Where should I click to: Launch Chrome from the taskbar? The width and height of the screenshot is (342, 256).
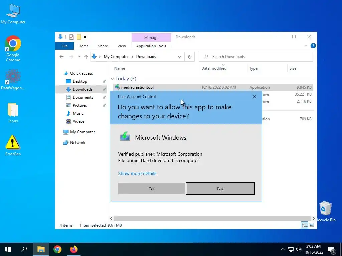coord(57,249)
